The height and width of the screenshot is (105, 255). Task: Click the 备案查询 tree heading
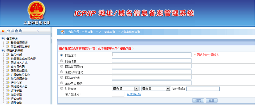click(12, 39)
